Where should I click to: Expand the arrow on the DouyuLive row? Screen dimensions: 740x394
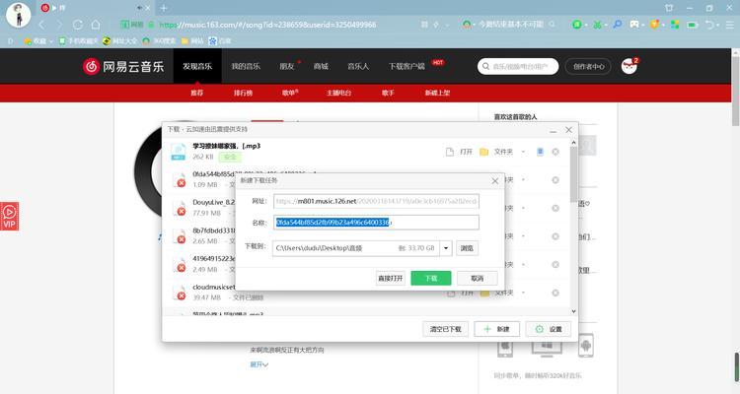click(523, 208)
